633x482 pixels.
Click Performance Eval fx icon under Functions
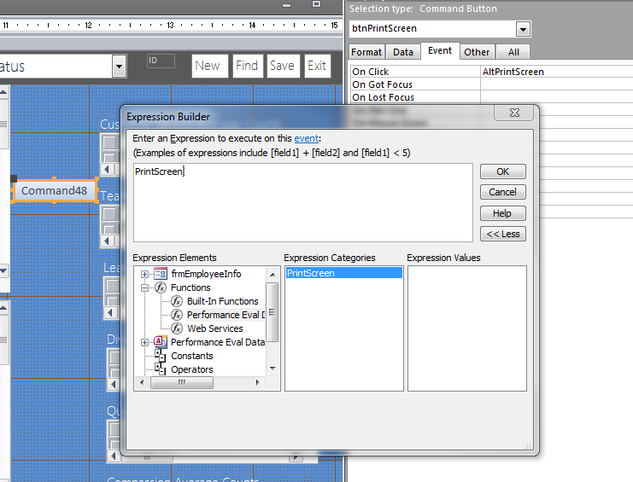177,315
